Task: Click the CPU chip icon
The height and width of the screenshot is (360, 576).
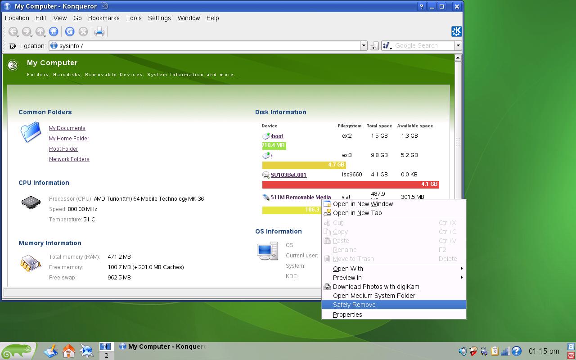Action: coord(31,202)
